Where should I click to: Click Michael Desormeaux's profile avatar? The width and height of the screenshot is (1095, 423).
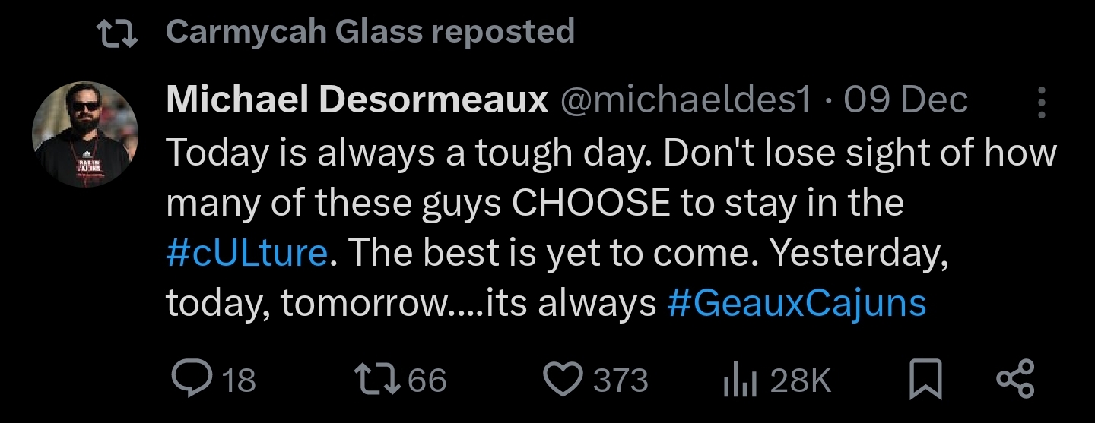[85, 134]
